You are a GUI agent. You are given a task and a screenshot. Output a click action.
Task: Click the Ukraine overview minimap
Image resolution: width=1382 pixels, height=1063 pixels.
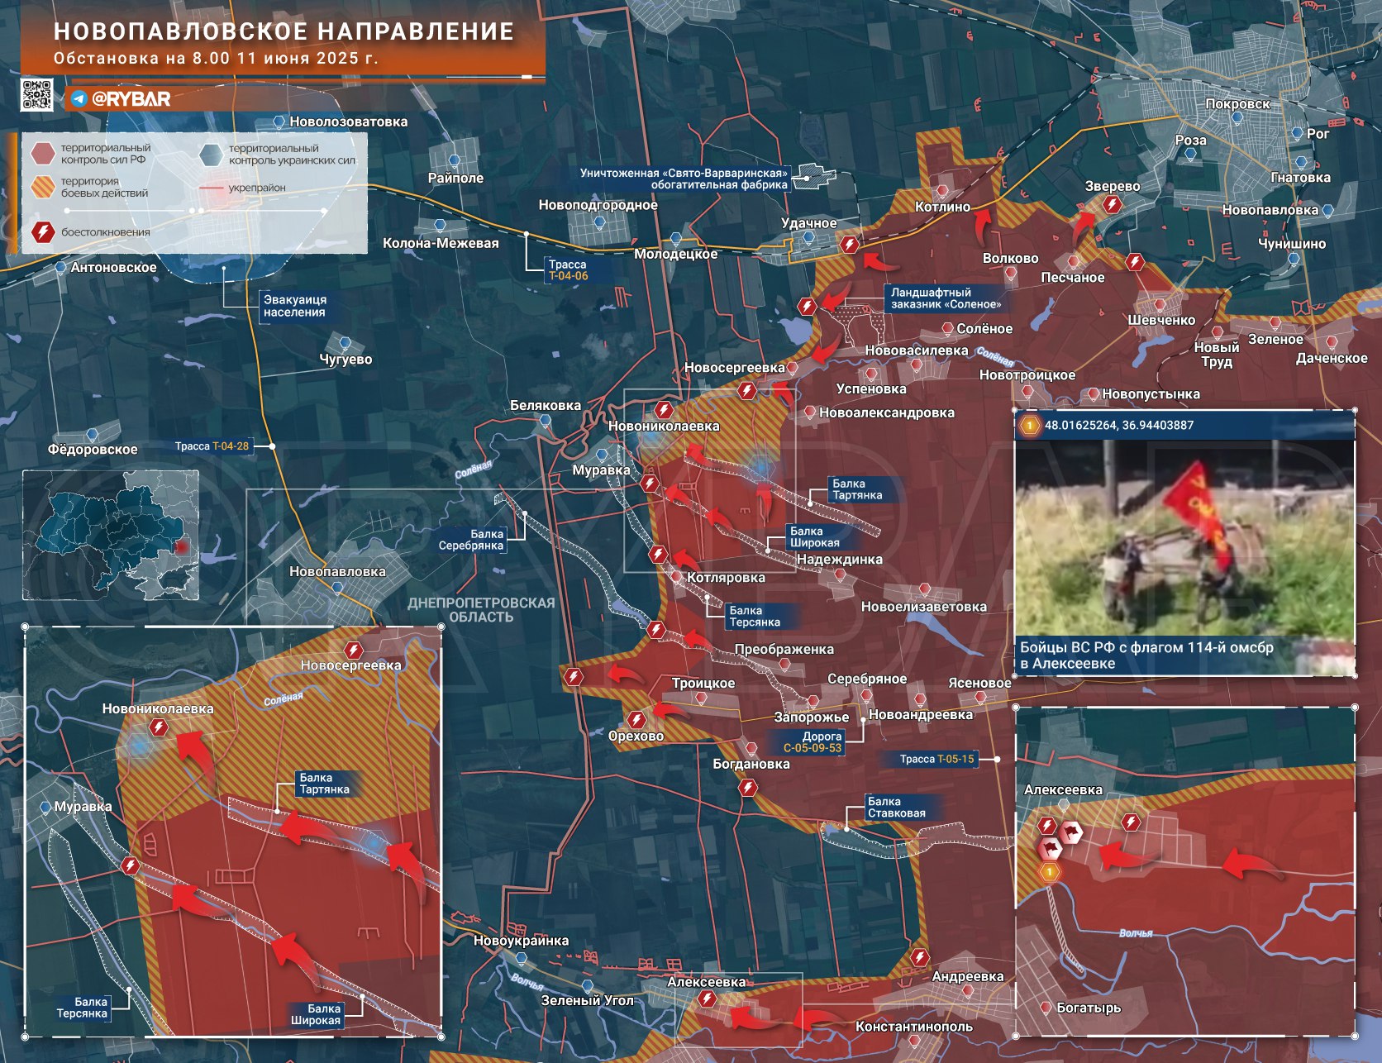coord(111,535)
